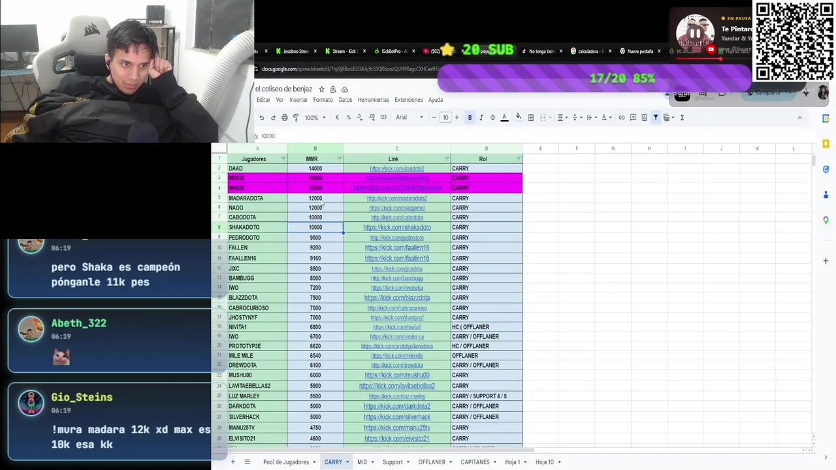Pick fill color paint bucket
This screenshot has height=470, width=836.
click(519, 117)
